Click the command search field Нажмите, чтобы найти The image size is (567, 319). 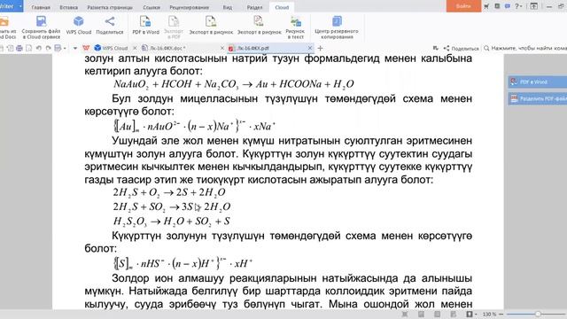(525, 48)
